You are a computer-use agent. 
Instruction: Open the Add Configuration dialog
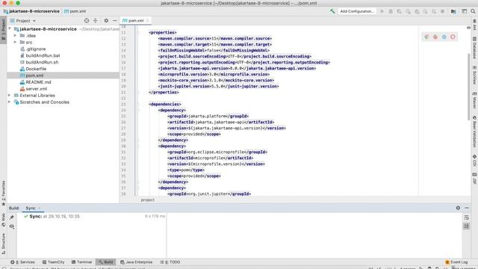357,11
